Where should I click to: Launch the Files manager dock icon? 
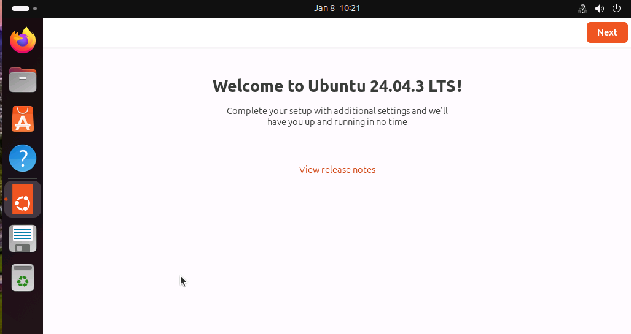click(23, 80)
